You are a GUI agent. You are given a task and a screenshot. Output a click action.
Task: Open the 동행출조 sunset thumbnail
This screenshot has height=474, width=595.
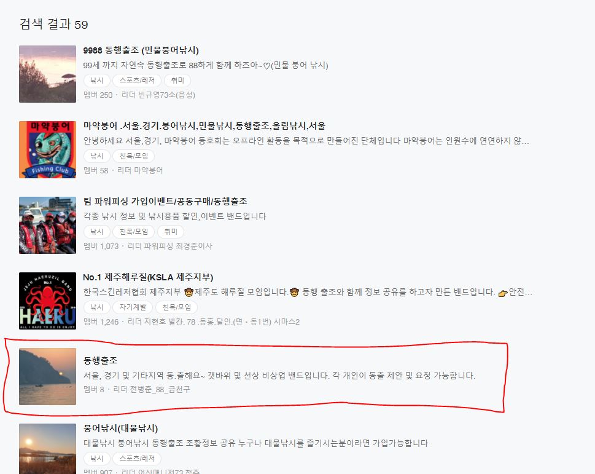coord(47,376)
